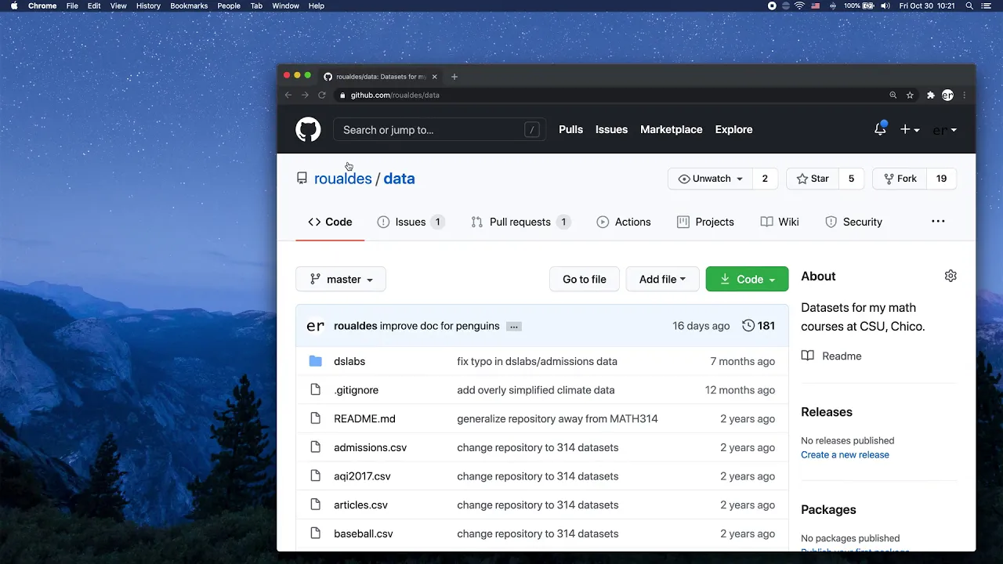1003x564 pixels.
Task: Open Chrome's three-dot menu
Action: [964, 95]
